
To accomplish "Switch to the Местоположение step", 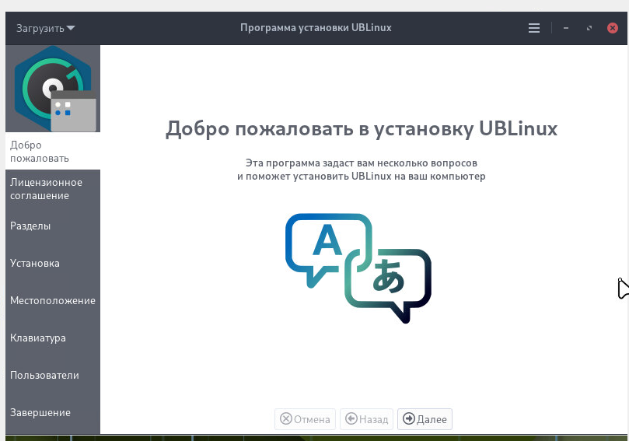I will (x=53, y=300).
